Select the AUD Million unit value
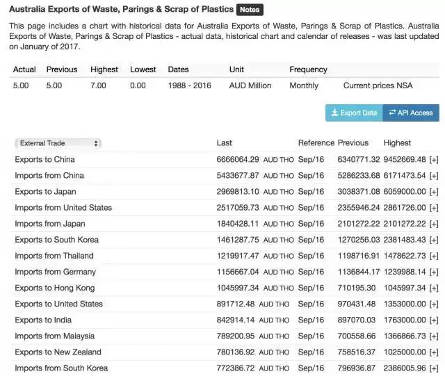This screenshot has width=445, height=376. point(250,85)
